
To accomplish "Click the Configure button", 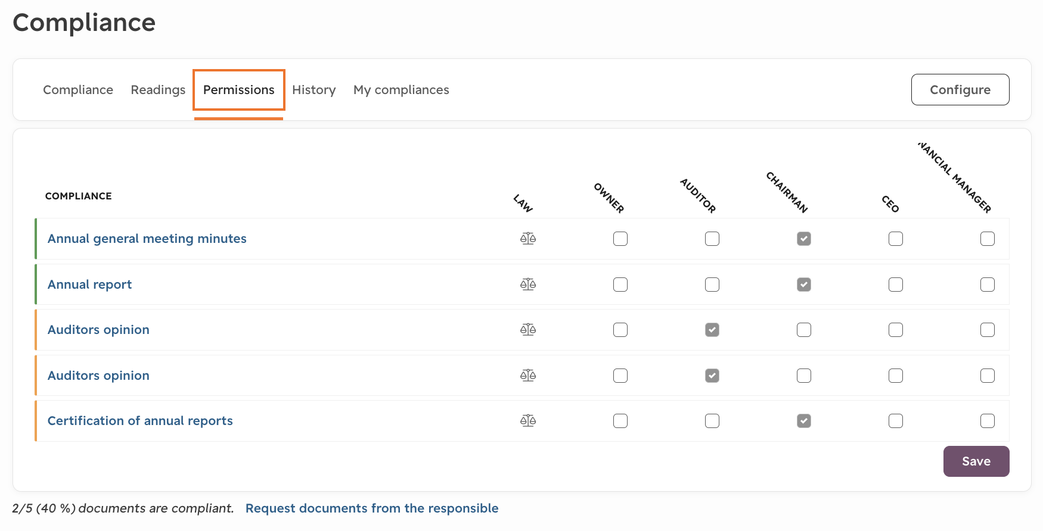I will pyautogui.click(x=960, y=90).
